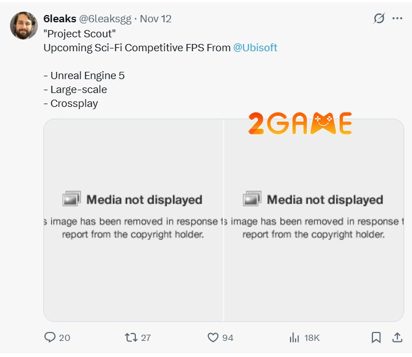Click the reply speech bubble icon
Screen dimensions: 412x357
(x=50, y=337)
